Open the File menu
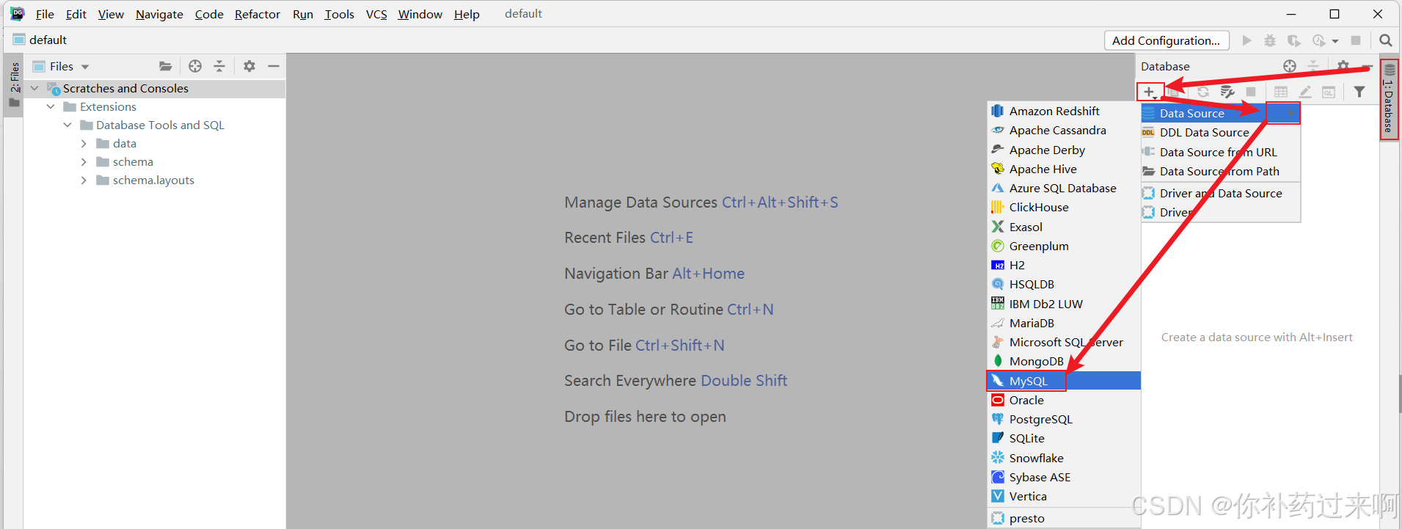 (x=44, y=14)
